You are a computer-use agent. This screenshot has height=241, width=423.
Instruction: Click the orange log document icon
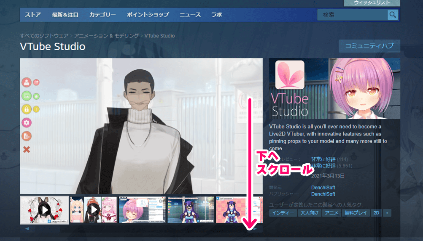pyautogui.click(x=27, y=136)
